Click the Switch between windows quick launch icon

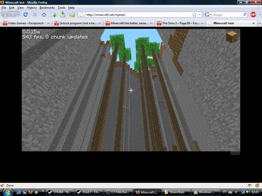click(25, 192)
